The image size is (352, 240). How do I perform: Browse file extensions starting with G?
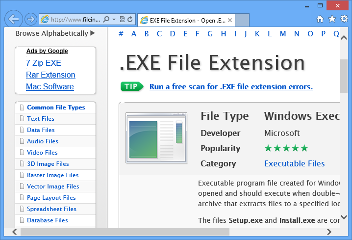[210, 34]
